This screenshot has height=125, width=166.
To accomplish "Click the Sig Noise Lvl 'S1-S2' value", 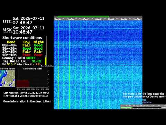I will click(x=37, y=61).
